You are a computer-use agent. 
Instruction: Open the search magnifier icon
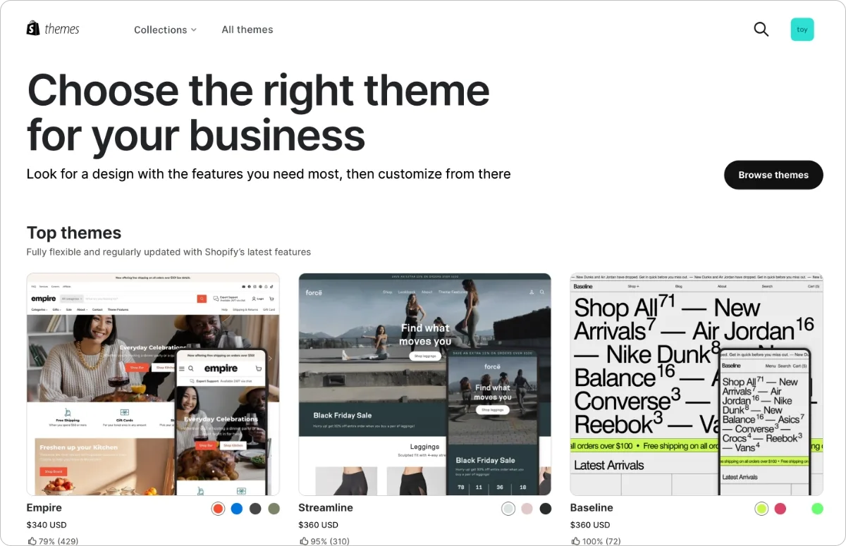tap(761, 29)
